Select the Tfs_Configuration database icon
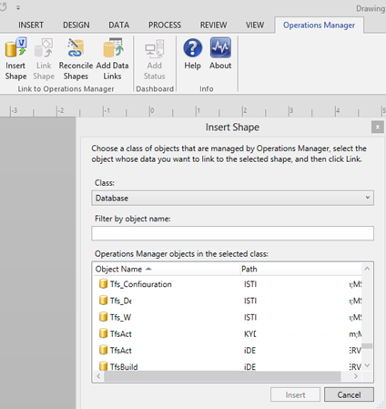386x409 pixels. click(x=103, y=283)
